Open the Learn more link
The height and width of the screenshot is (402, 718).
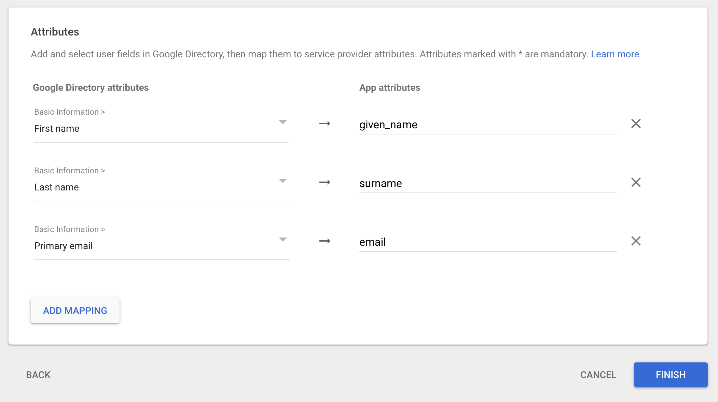coord(615,54)
